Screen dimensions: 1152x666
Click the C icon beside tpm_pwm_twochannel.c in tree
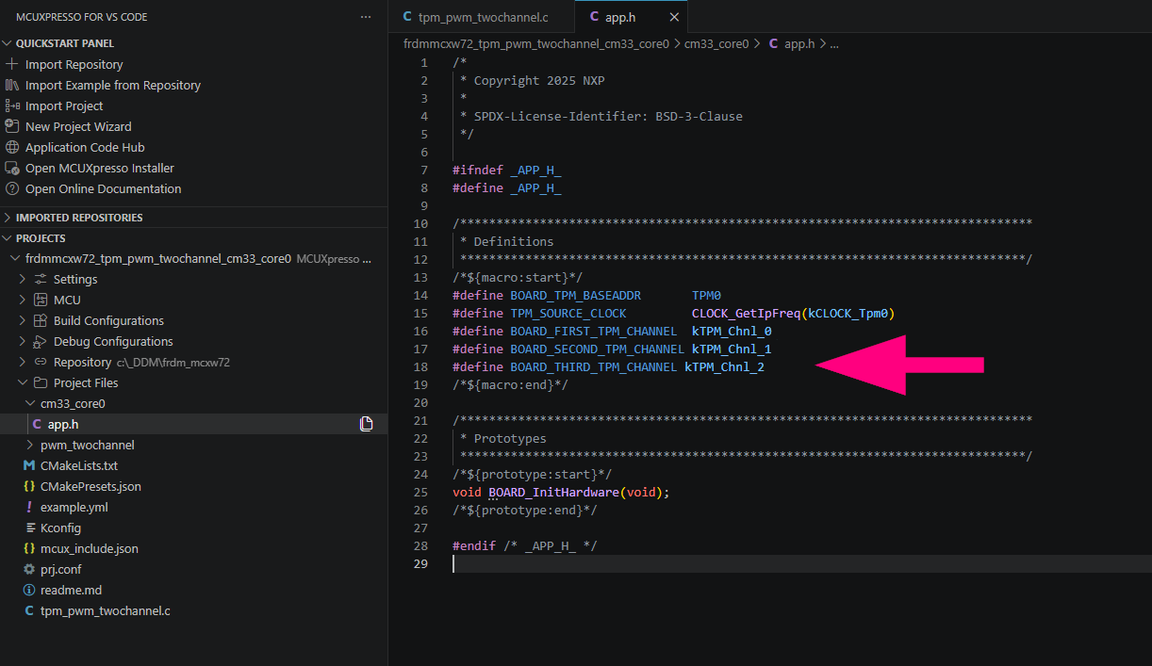point(29,610)
